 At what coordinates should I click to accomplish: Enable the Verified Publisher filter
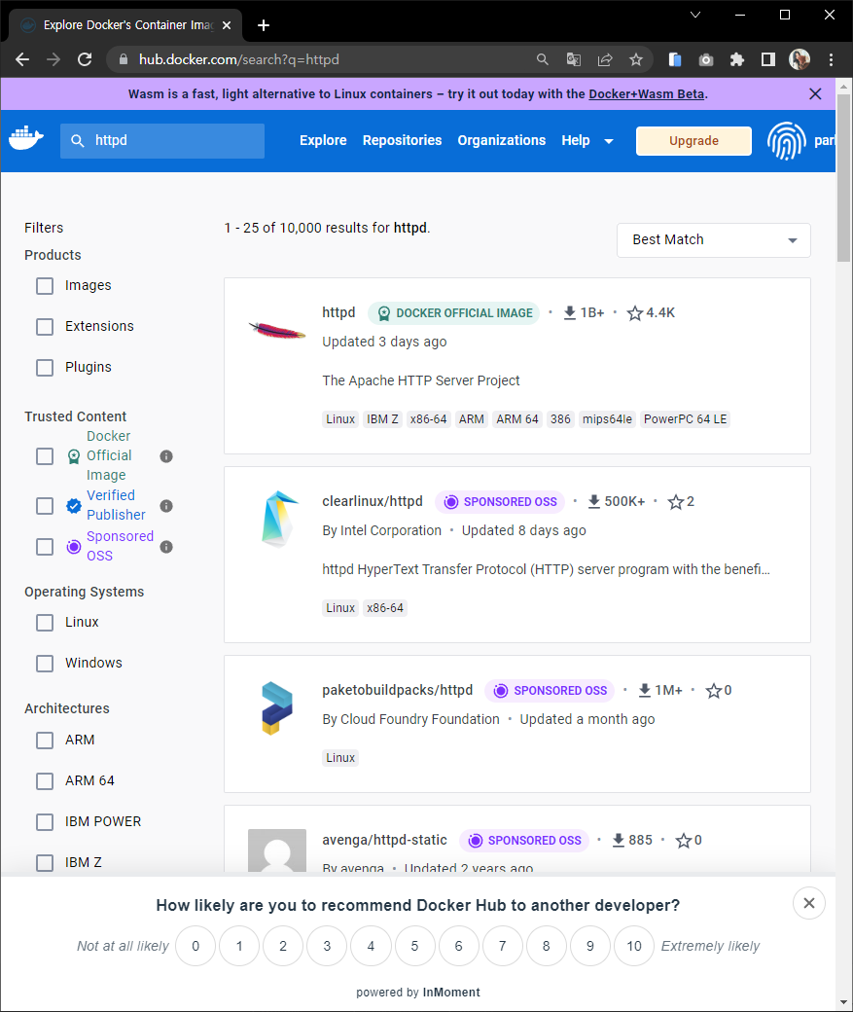45,506
